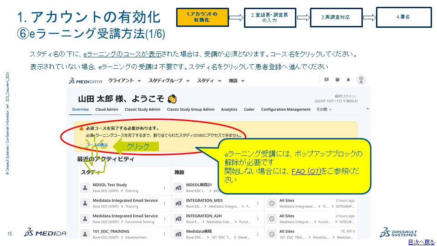
Task: Click the study icon beside MDSOL Test Study
Action: click(85, 188)
